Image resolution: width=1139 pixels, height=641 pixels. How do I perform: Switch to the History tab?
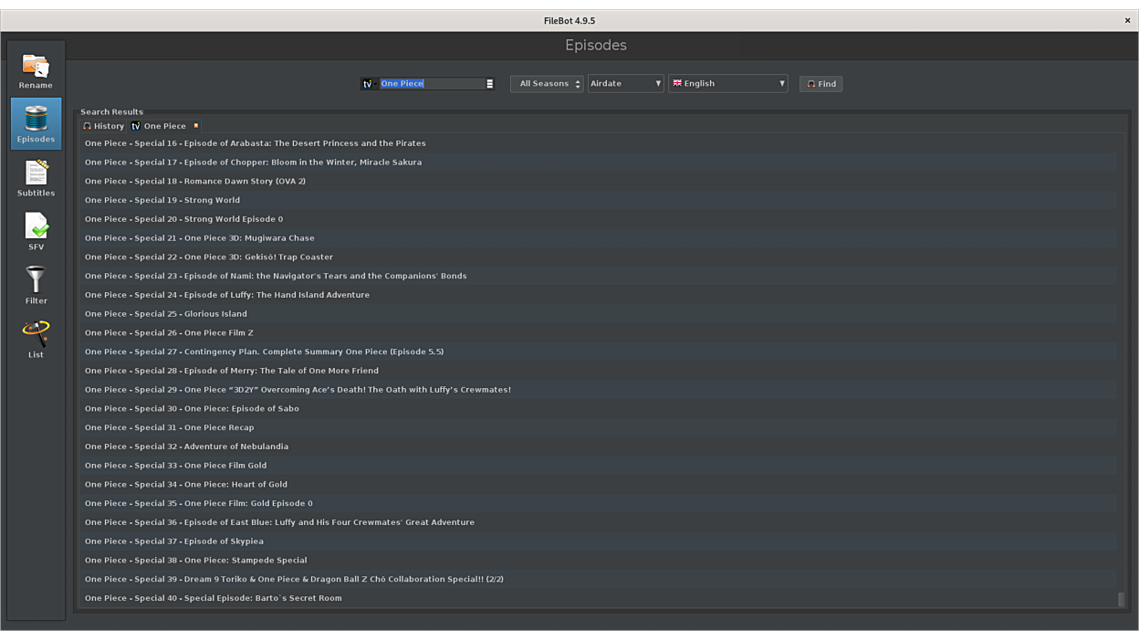(103, 125)
